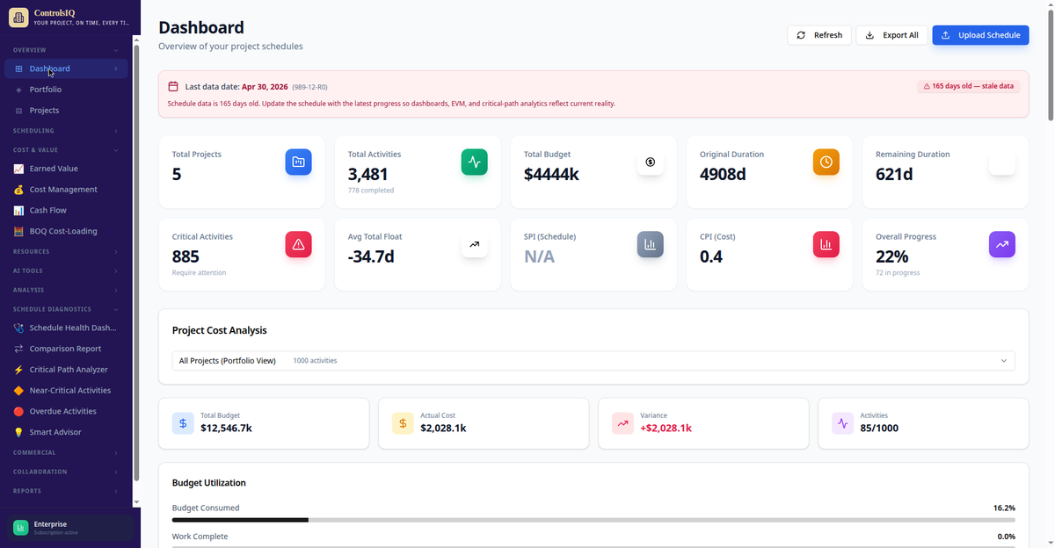Click Upload Schedule button
This screenshot has width=1055, height=548.
(x=980, y=35)
